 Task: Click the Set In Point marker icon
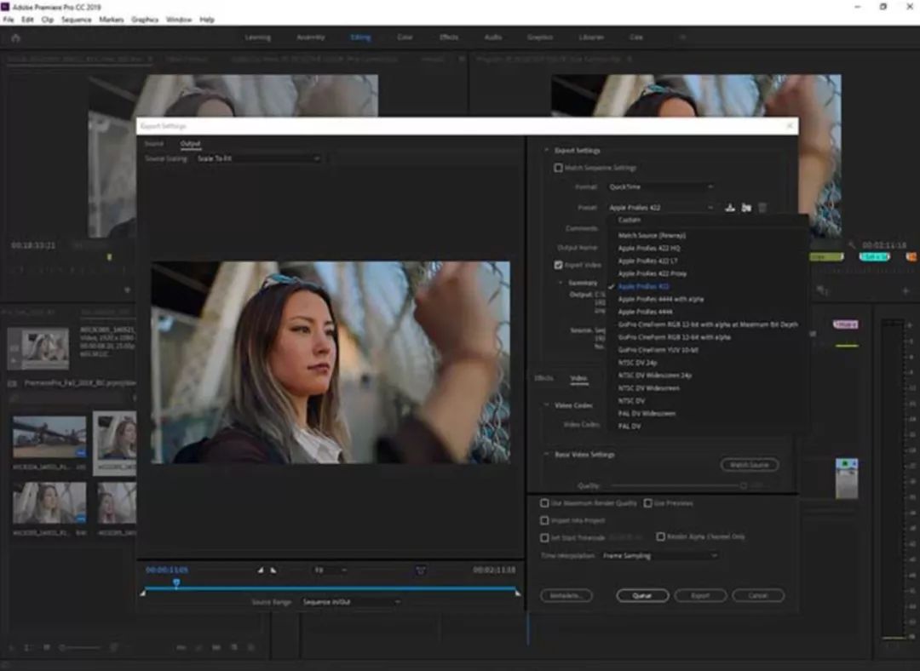coord(261,571)
